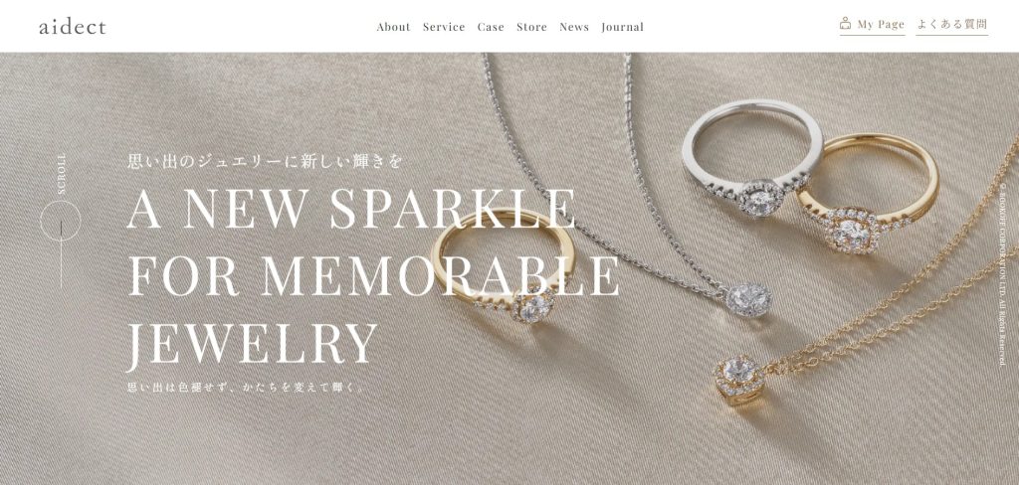The width and height of the screenshot is (1019, 485).
Task: Open the News page
Action: click(x=574, y=27)
